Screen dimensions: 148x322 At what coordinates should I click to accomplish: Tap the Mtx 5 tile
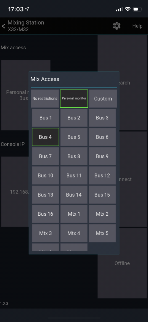click(102, 233)
